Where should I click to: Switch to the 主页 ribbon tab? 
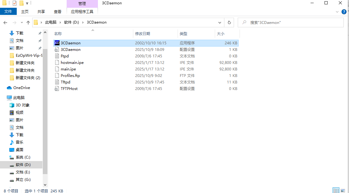click(25, 11)
